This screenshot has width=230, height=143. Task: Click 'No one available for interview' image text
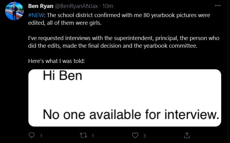tap(131, 114)
